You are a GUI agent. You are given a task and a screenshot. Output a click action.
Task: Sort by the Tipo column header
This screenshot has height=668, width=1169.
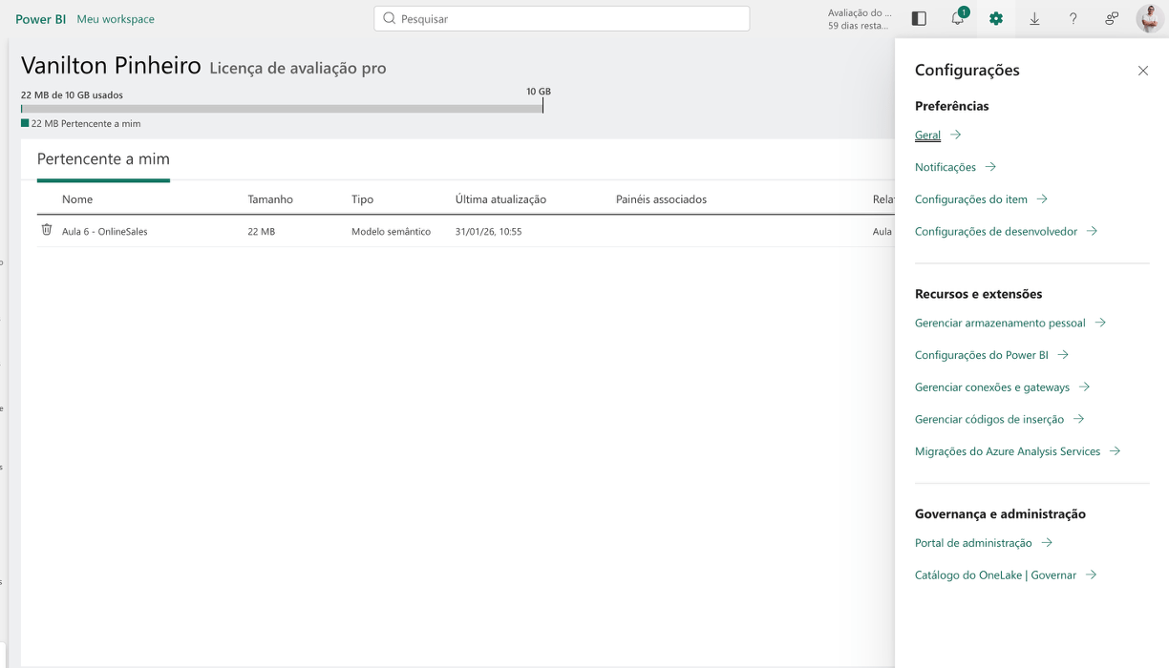click(362, 199)
